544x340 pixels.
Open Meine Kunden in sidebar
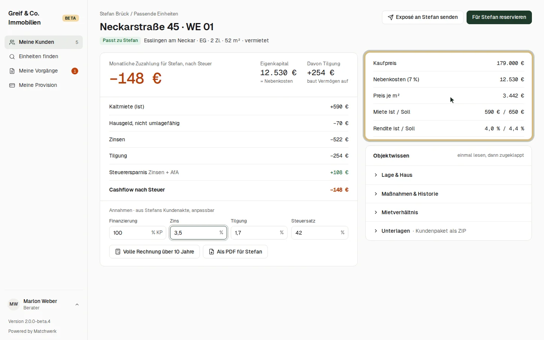click(x=43, y=42)
